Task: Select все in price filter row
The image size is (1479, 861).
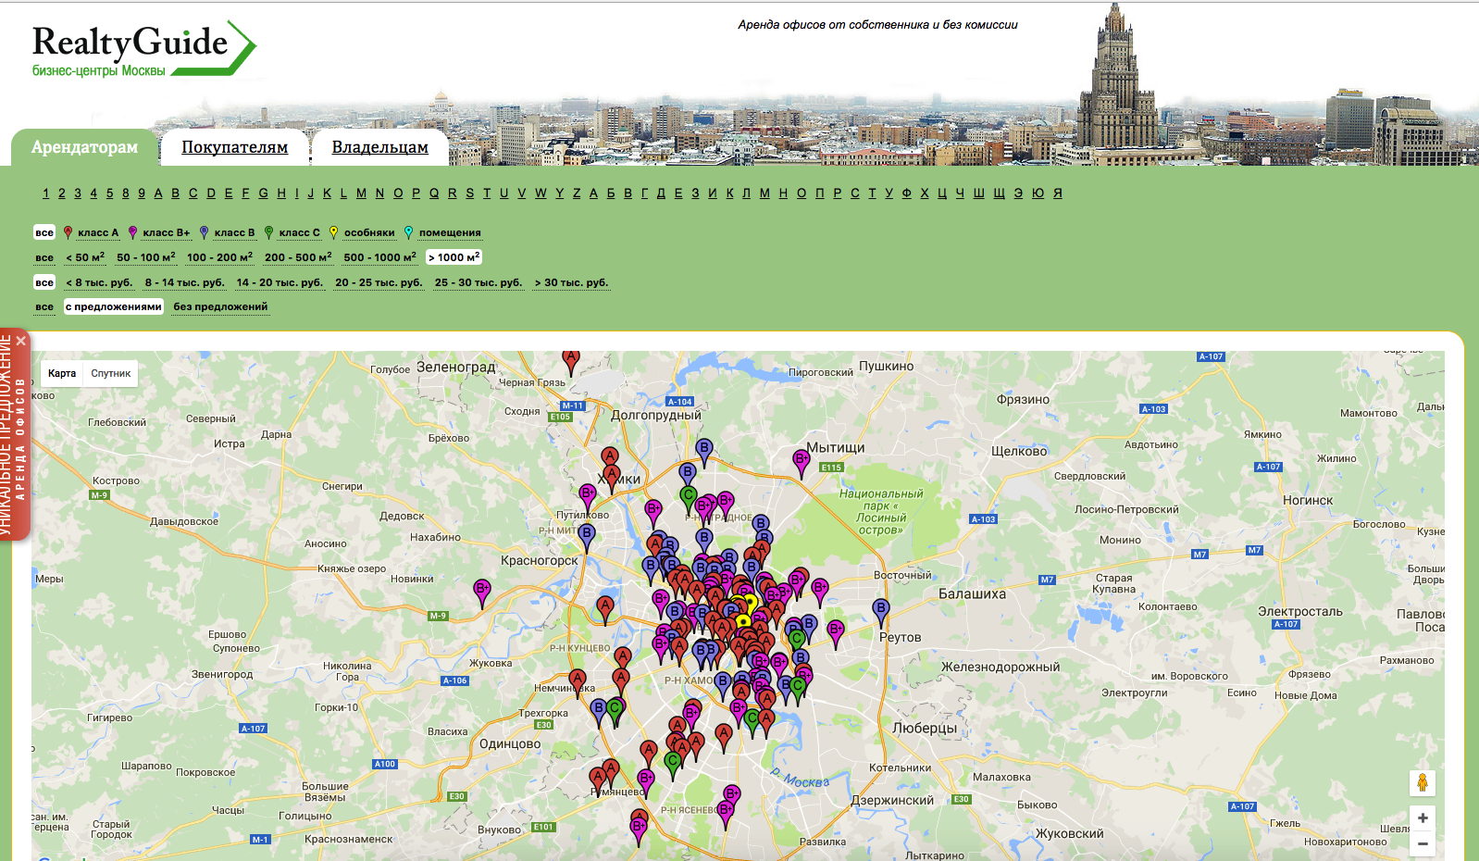Action: click(x=44, y=282)
